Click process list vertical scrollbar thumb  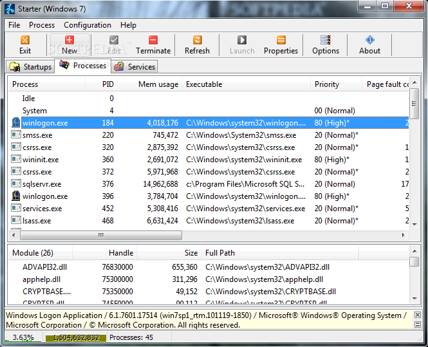point(414,104)
